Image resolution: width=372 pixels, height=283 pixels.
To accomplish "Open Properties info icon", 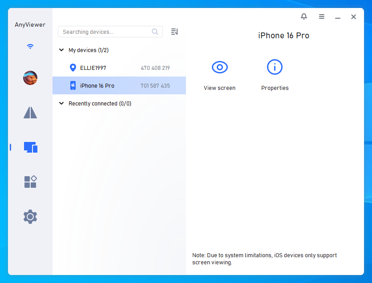I will coord(275,67).
